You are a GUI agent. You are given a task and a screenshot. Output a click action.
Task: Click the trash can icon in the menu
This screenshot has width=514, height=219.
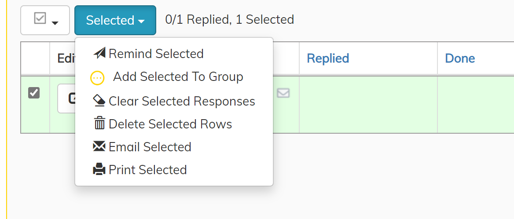coord(99,124)
